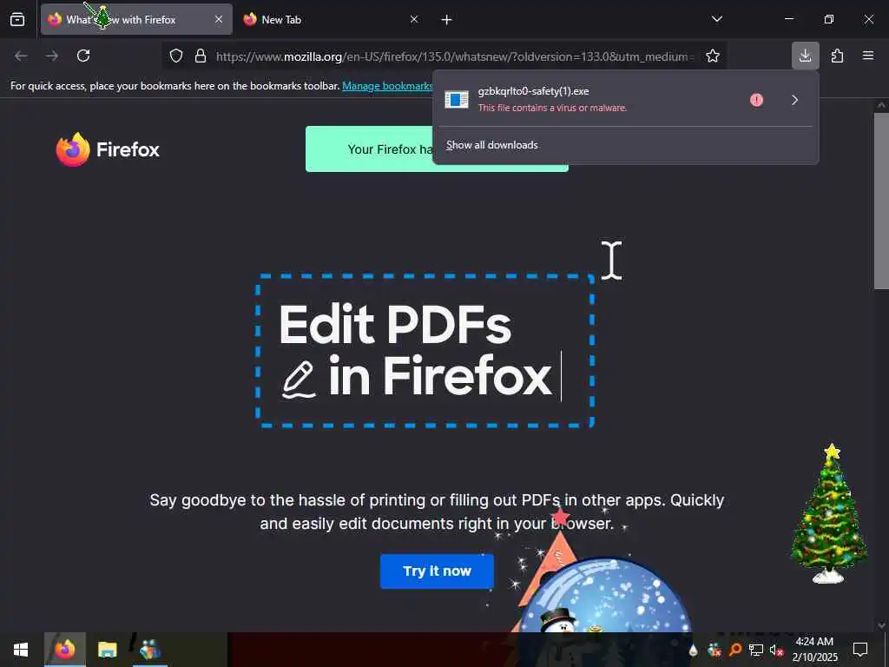Screen dimensions: 889x667
Task: Click the Edit PDFs in Firefox heading
Action: coord(416,351)
